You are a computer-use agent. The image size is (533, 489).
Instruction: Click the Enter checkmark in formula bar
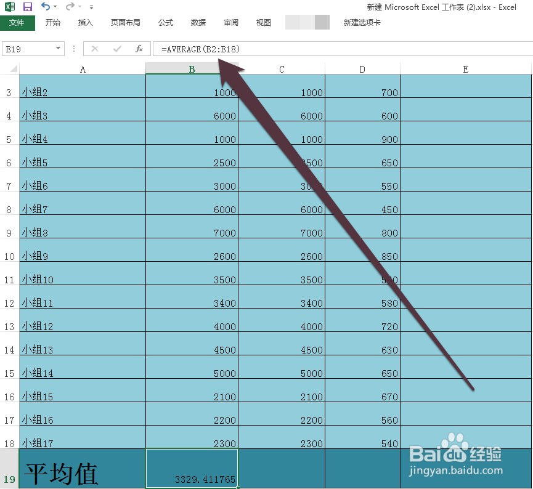click(x=117, y=49)
